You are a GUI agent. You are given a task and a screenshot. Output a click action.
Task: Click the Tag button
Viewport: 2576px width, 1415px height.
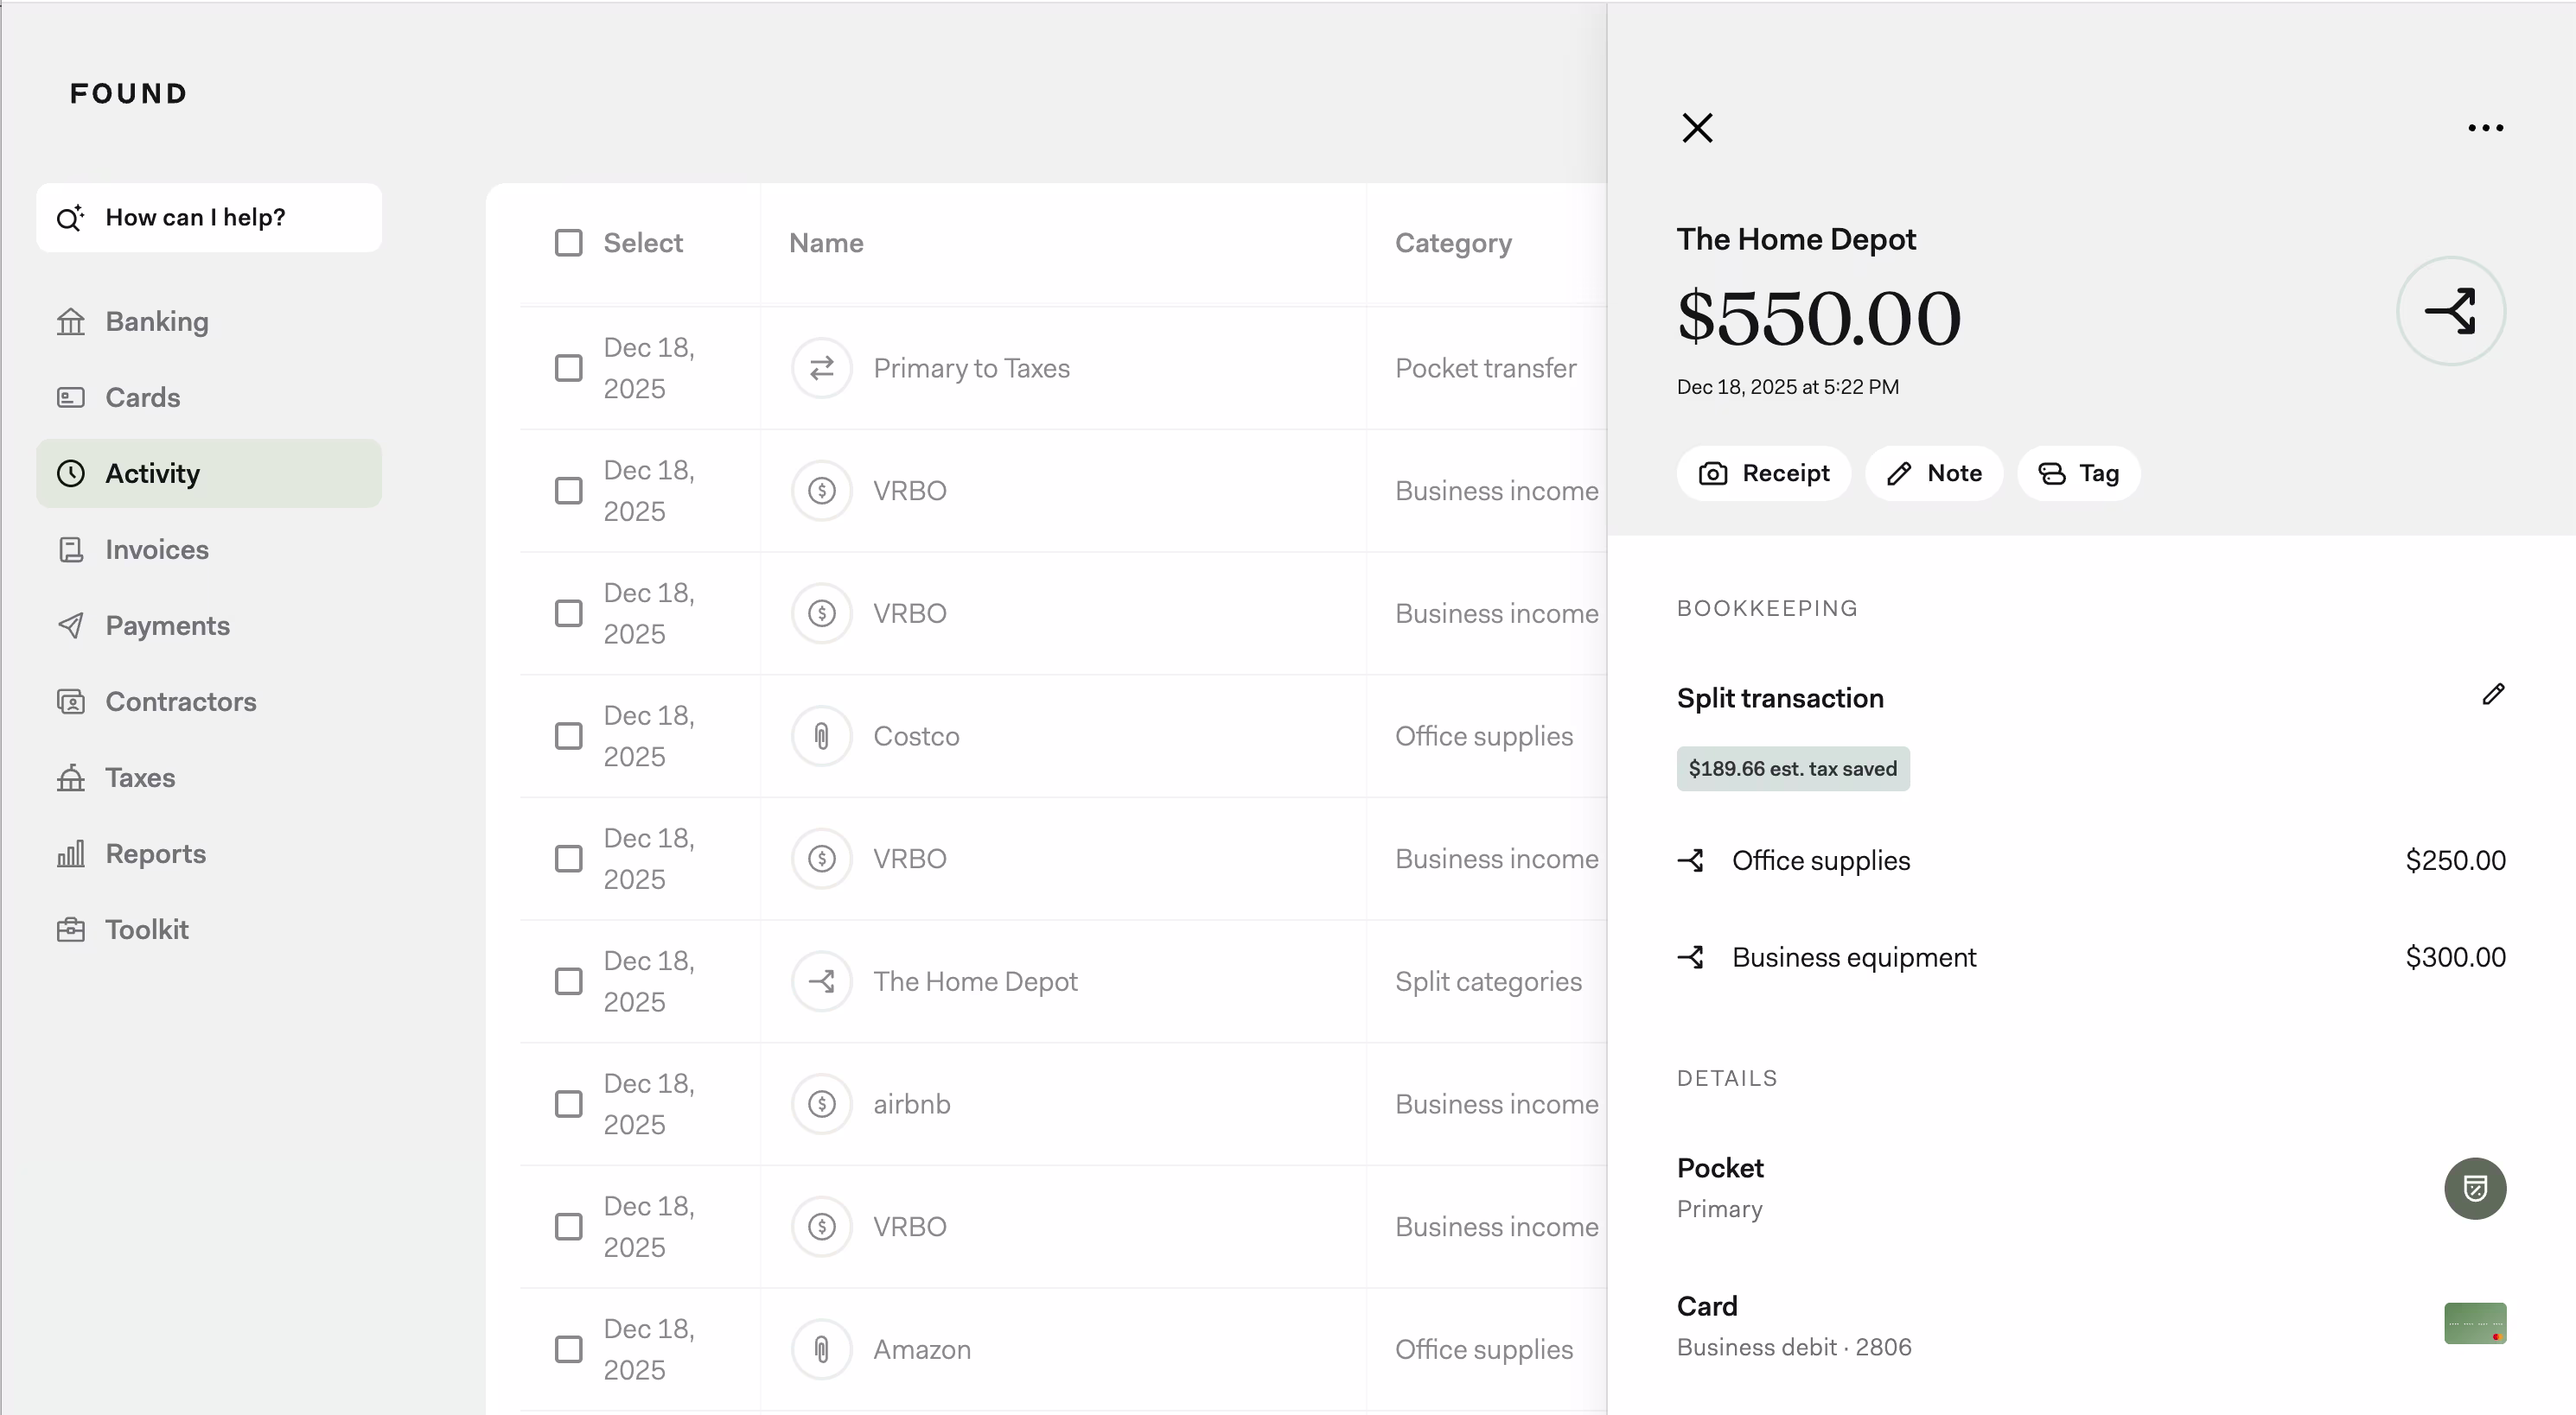(x=2078, y=473)
